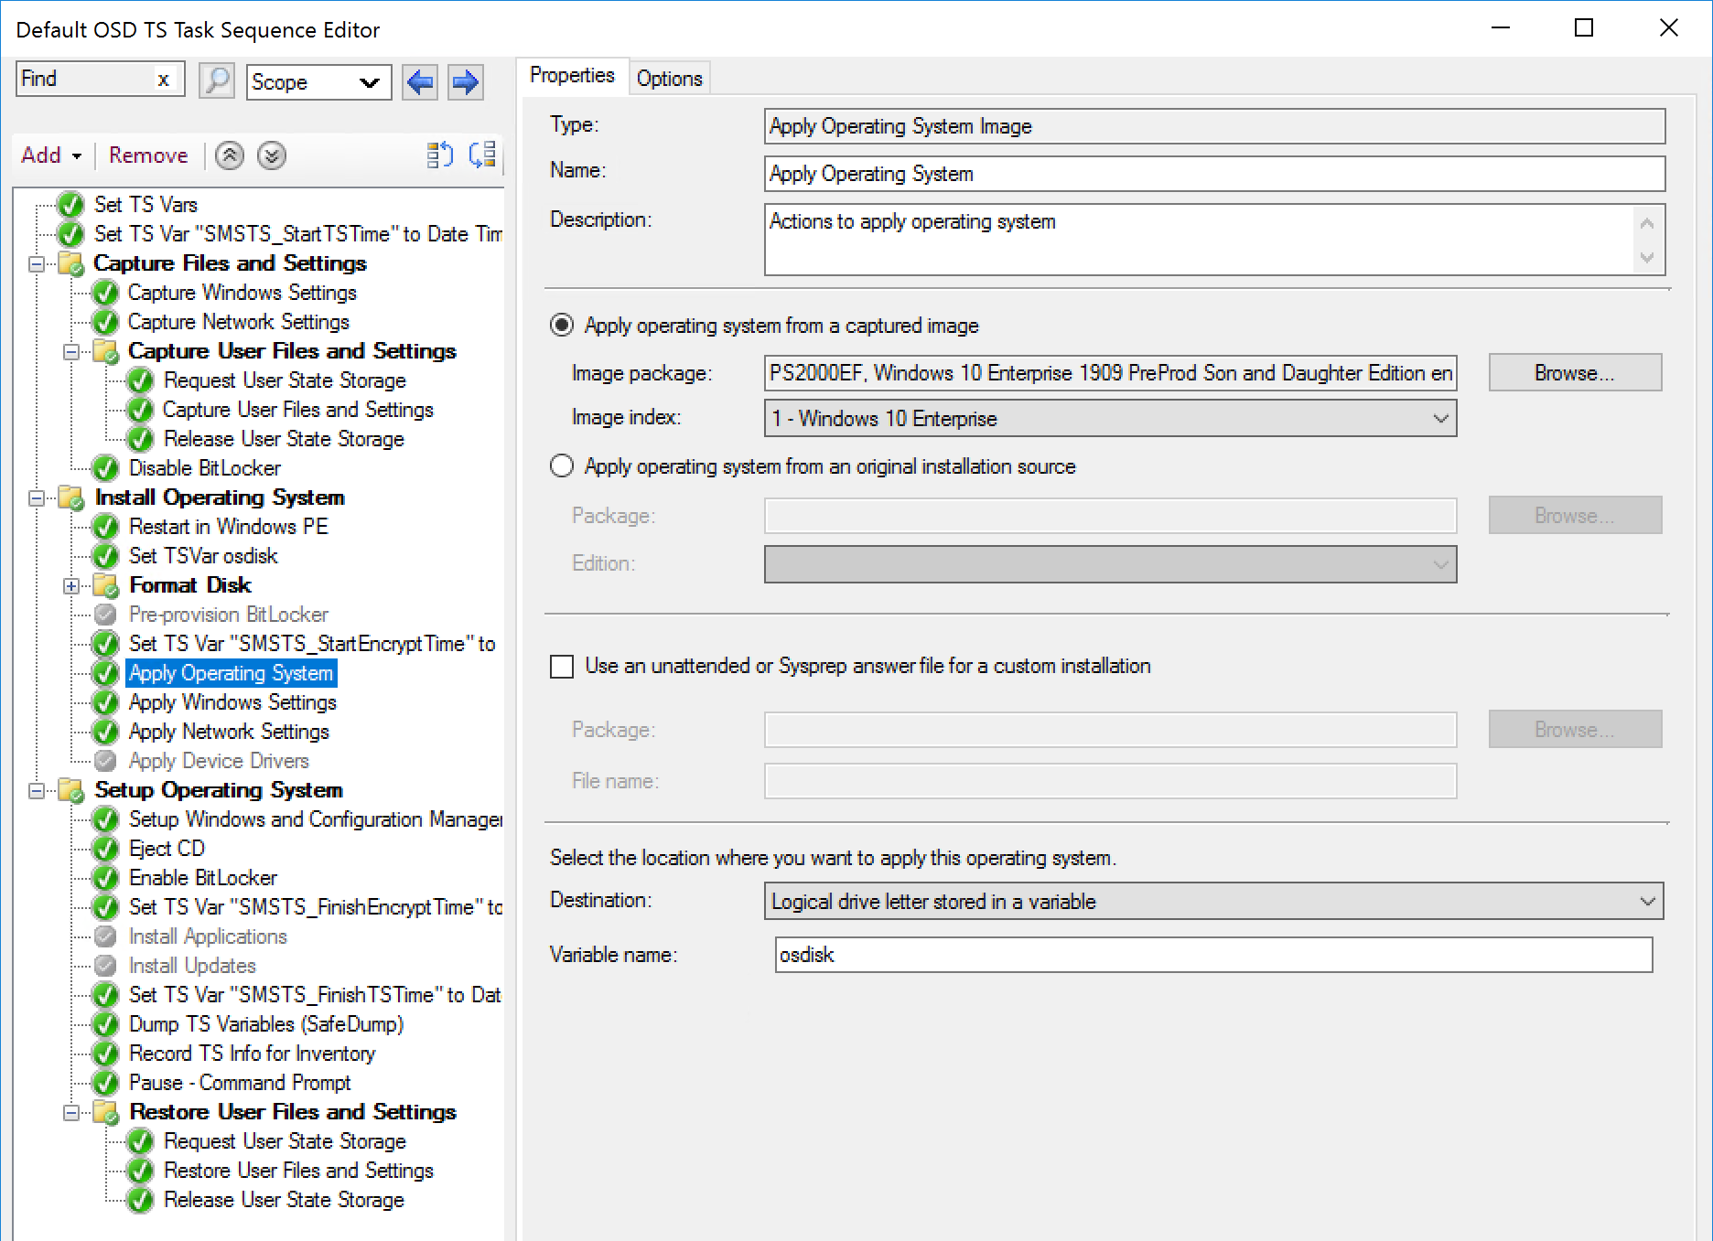Image resolution: width=1713 pixels, height=1241 pixels.
Task: Click the move step up icon
Action: pyautogui.click(x=440, y=155)
